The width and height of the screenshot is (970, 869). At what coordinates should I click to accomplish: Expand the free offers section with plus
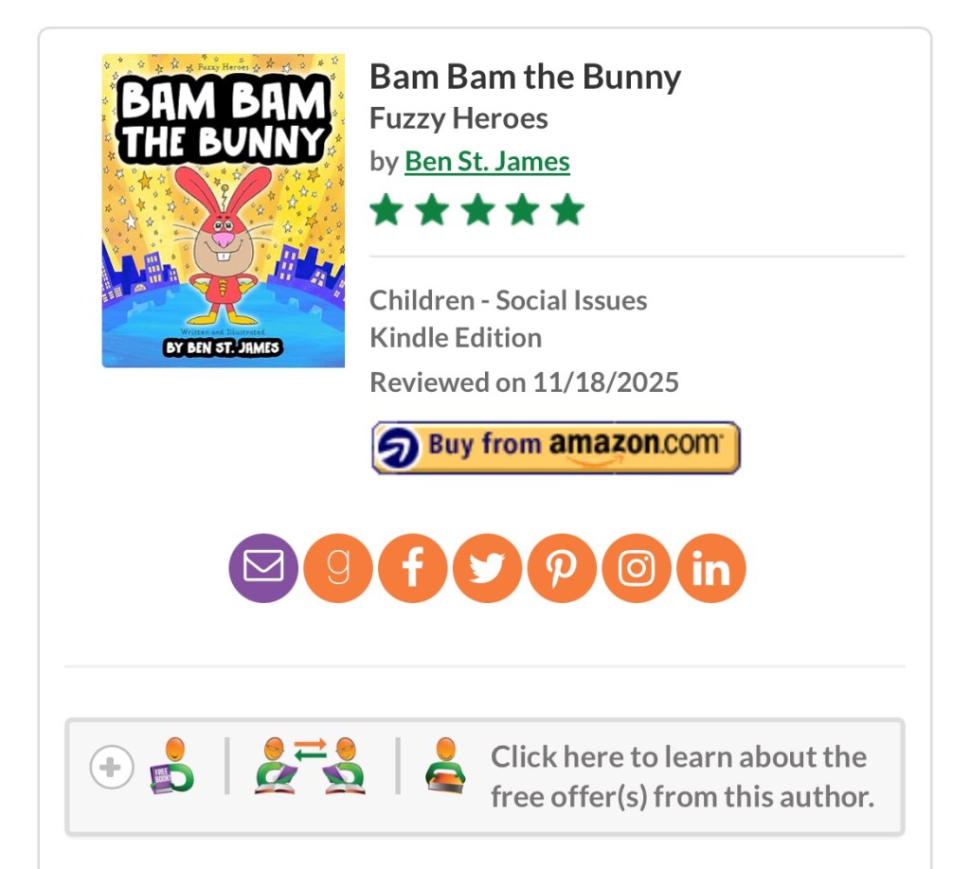coord(111,767)
